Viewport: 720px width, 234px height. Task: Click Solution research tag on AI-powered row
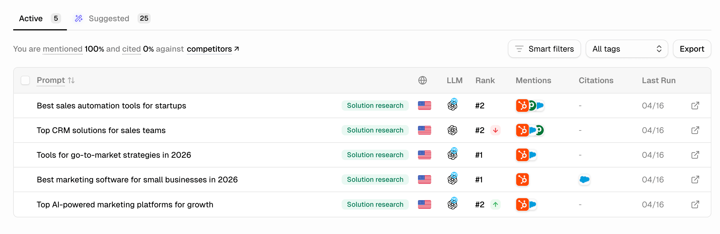375,204
